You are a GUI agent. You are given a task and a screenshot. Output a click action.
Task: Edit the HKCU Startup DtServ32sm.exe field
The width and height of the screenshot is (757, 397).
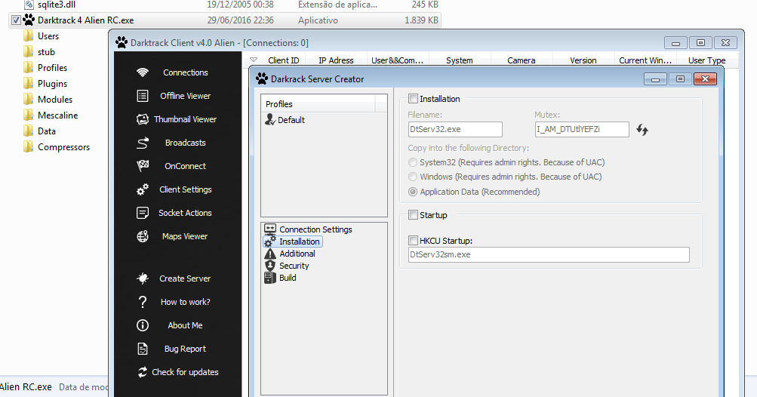[549, 254]
